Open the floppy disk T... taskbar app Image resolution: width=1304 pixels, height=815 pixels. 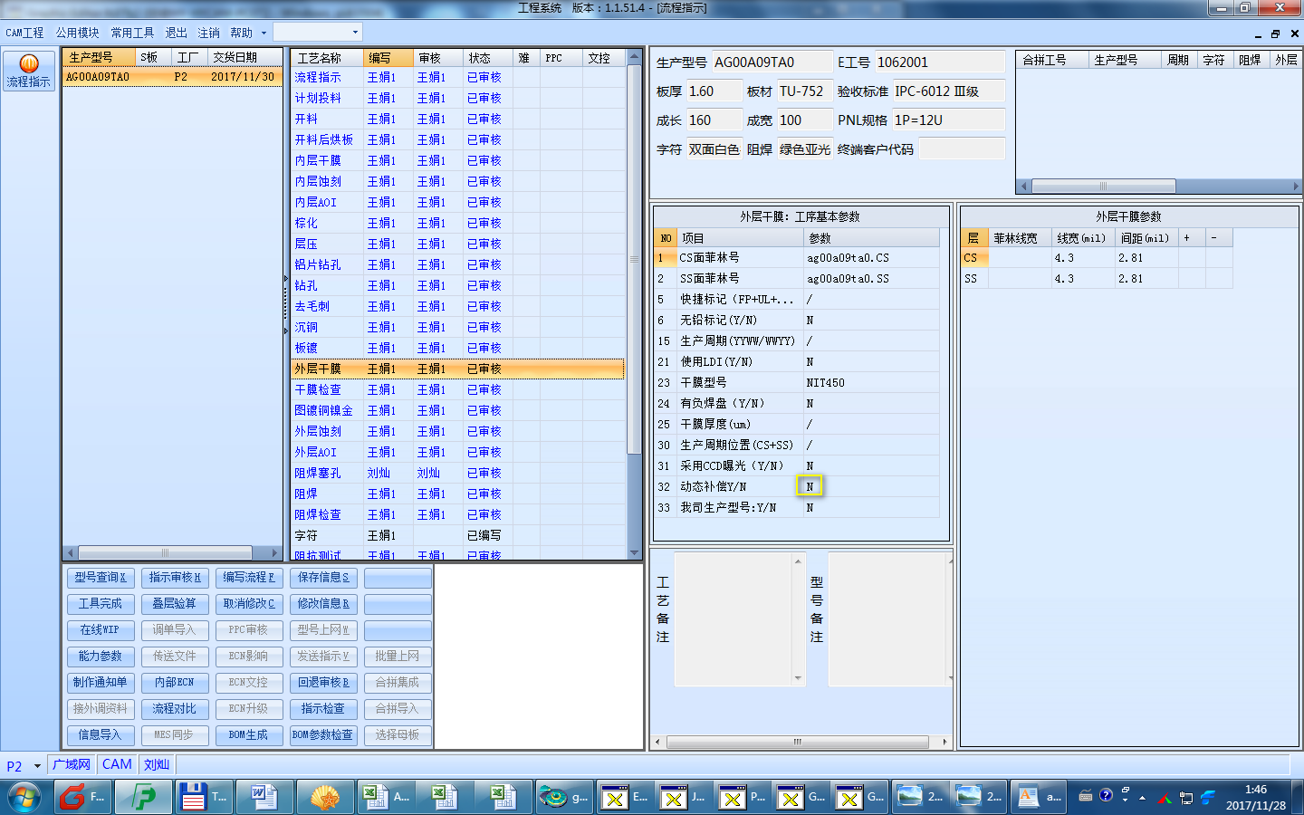click(204, 797)
